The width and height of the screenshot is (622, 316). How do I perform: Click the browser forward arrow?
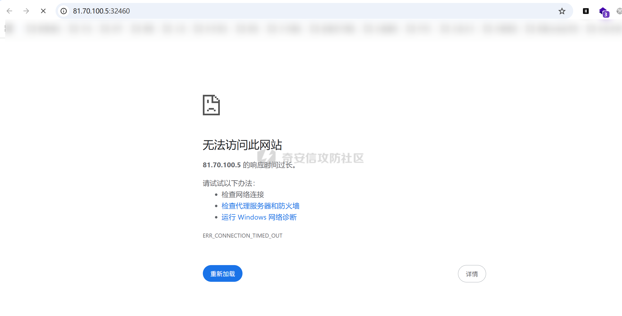point(26,11)
